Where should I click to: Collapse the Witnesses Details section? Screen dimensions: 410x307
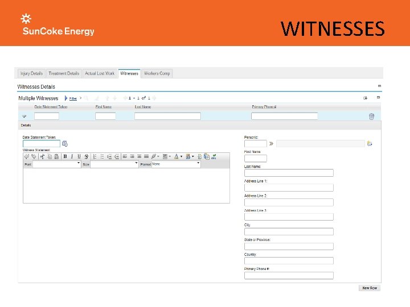(x=379, y=86)
